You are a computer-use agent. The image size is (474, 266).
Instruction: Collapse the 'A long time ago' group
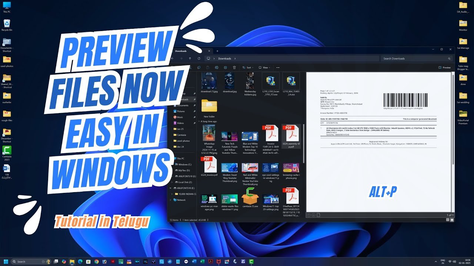coord(199,121)
